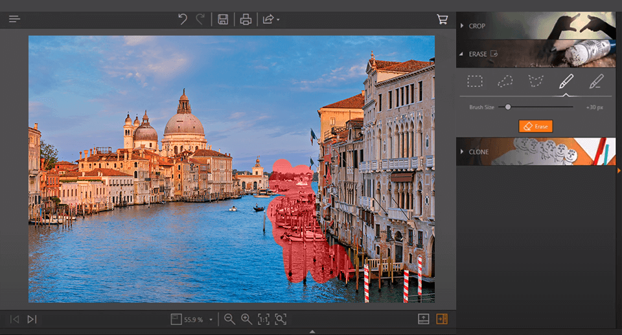Image resolution: width=622 pixels, height=335 pixels.
Task: Open the hamburger main menu
Action: [x=14, y=19]
